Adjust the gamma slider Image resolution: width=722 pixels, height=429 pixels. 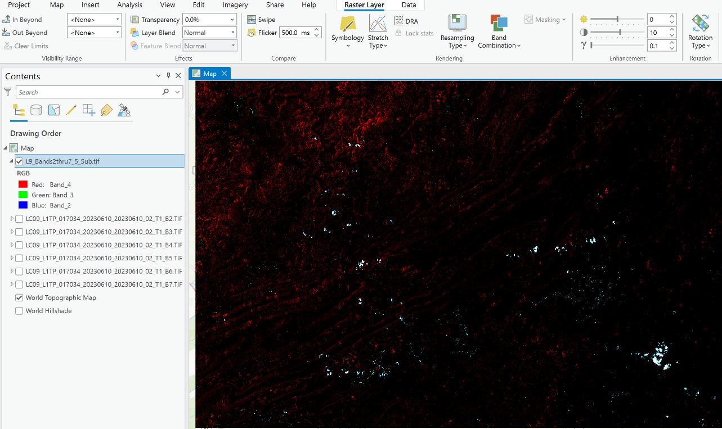point(617,46)
